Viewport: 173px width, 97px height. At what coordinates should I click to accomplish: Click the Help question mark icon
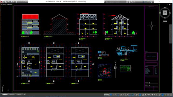pyautogui.click(x=151, y=2)
